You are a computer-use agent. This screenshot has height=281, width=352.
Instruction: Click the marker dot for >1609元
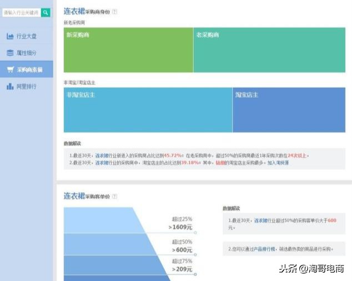tap(195, 233)
